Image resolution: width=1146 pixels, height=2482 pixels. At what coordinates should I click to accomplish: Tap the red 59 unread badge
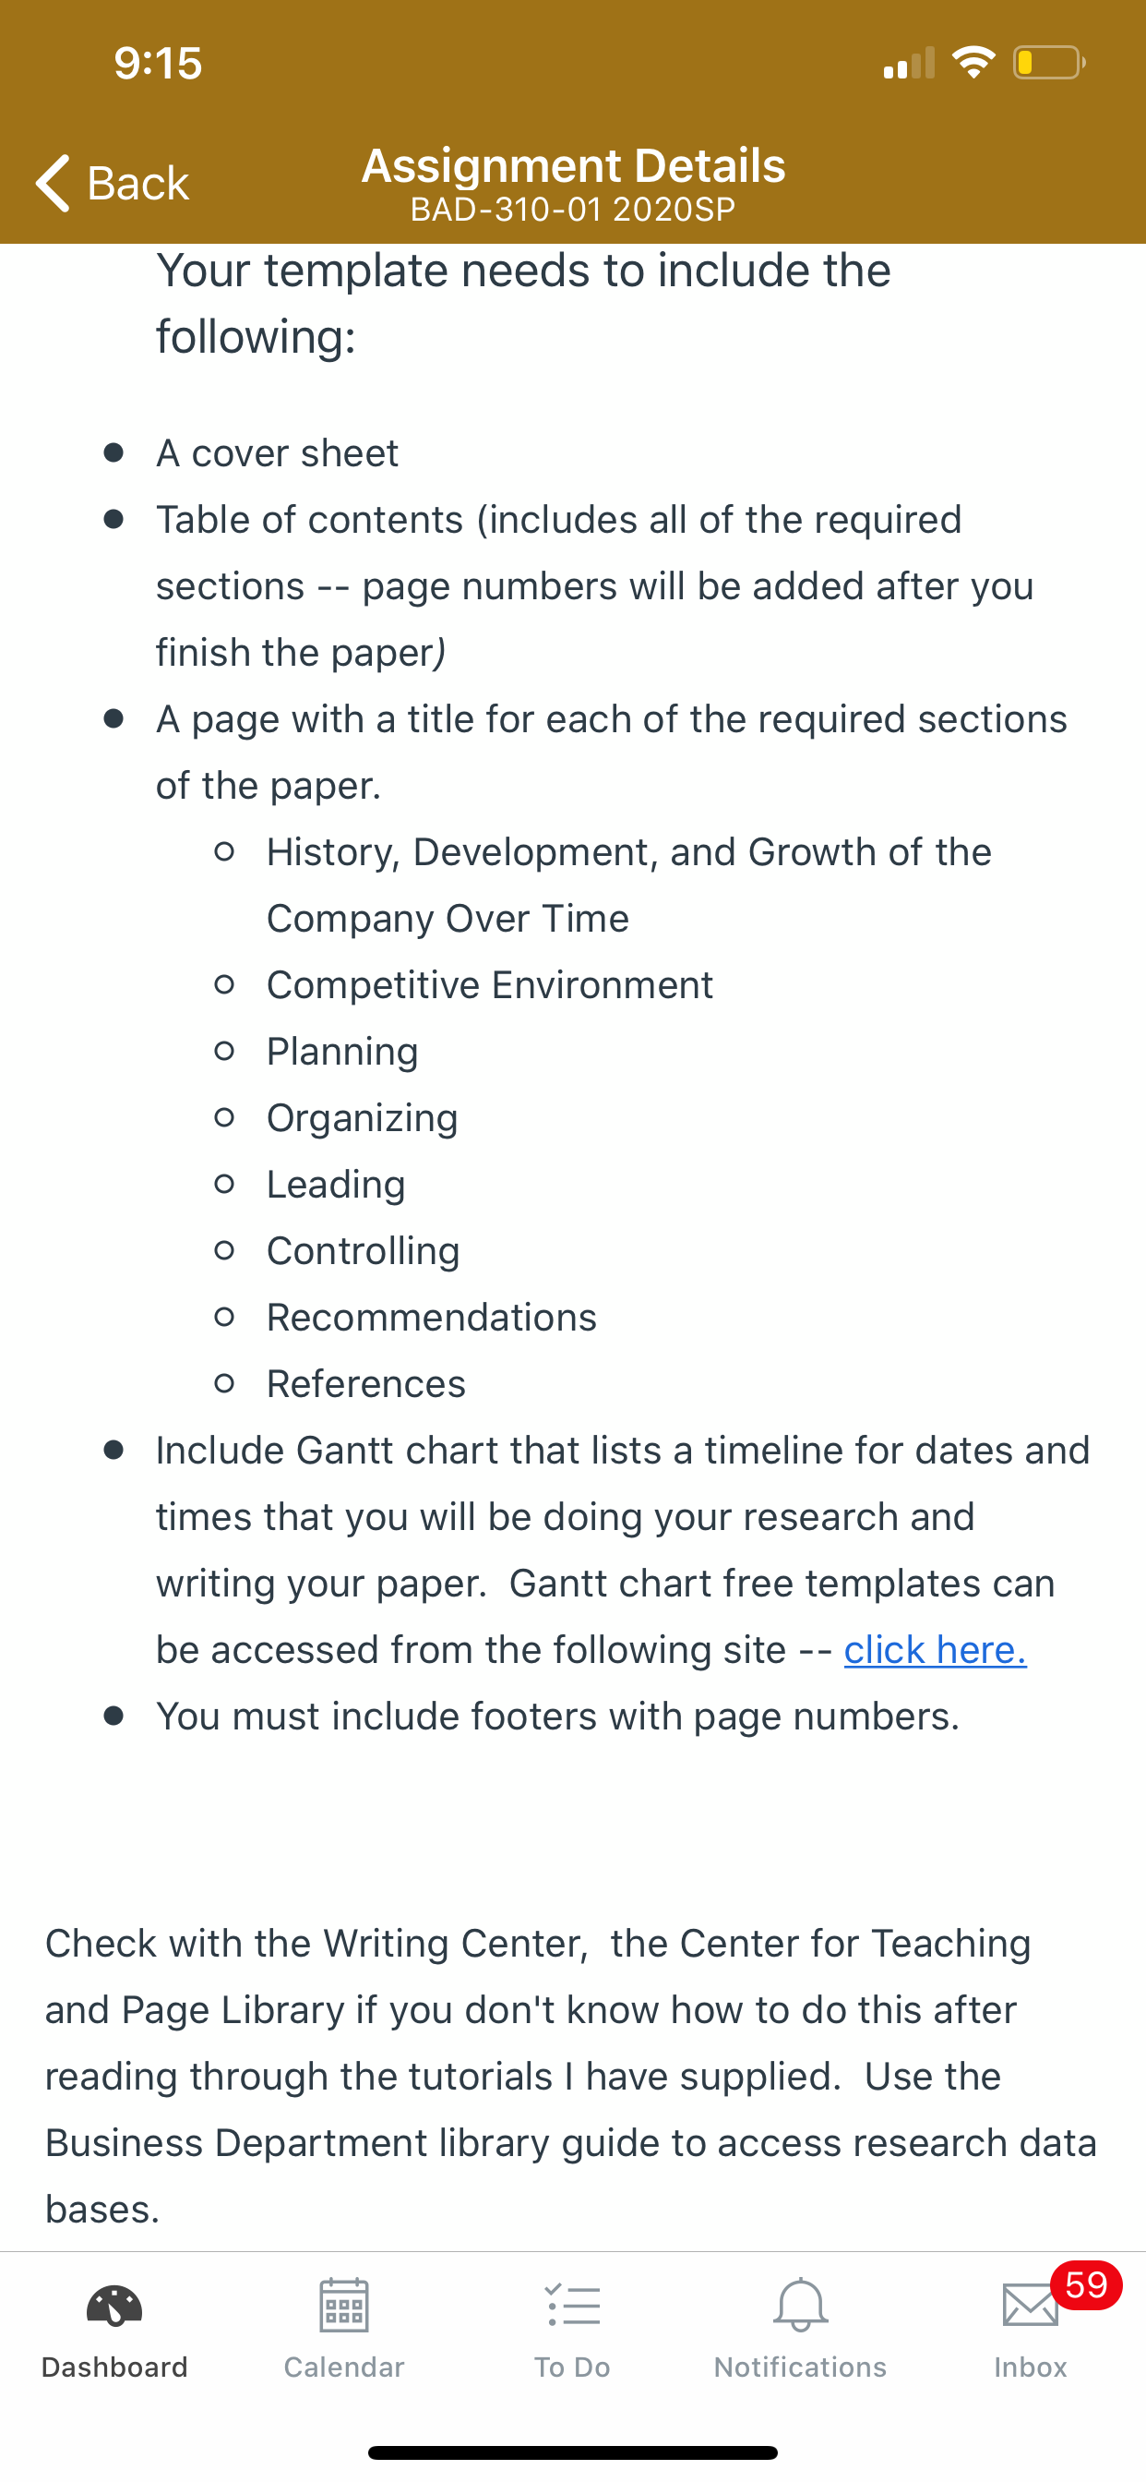click(1086, 2284)
